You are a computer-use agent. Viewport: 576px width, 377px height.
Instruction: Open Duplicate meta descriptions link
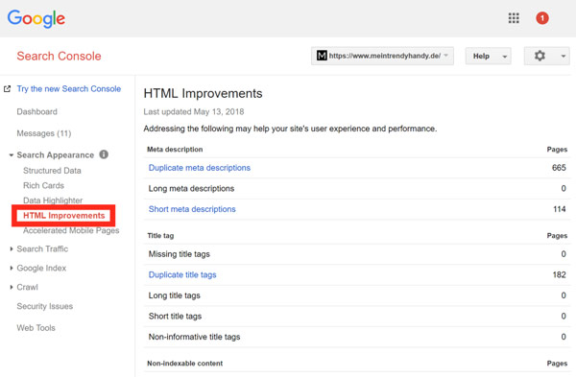click(x=200, y=168)
